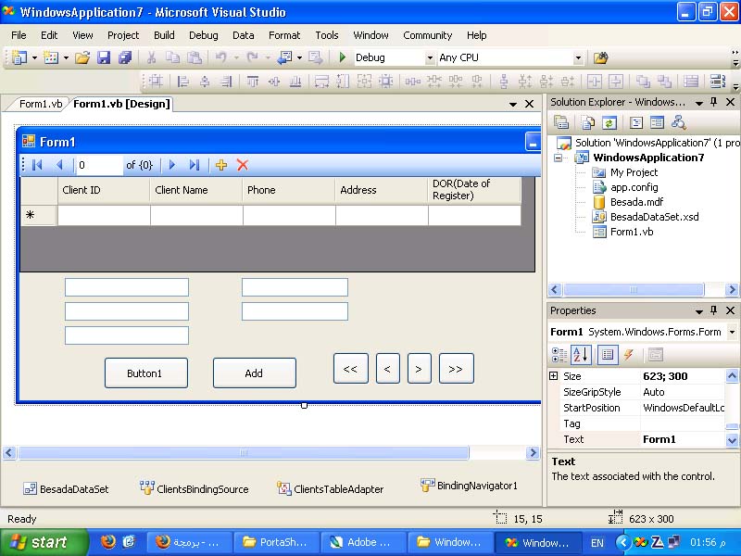Click Move Last icon in binding navigator
This screenshot has width=741, height=556.
195,165
